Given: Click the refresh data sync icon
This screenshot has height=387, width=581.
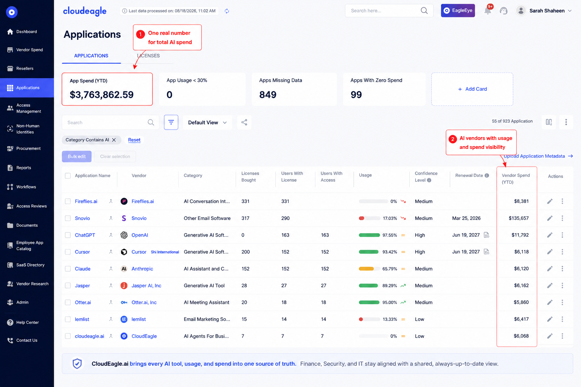Looking at the screenshot, I should pos(227,11).
